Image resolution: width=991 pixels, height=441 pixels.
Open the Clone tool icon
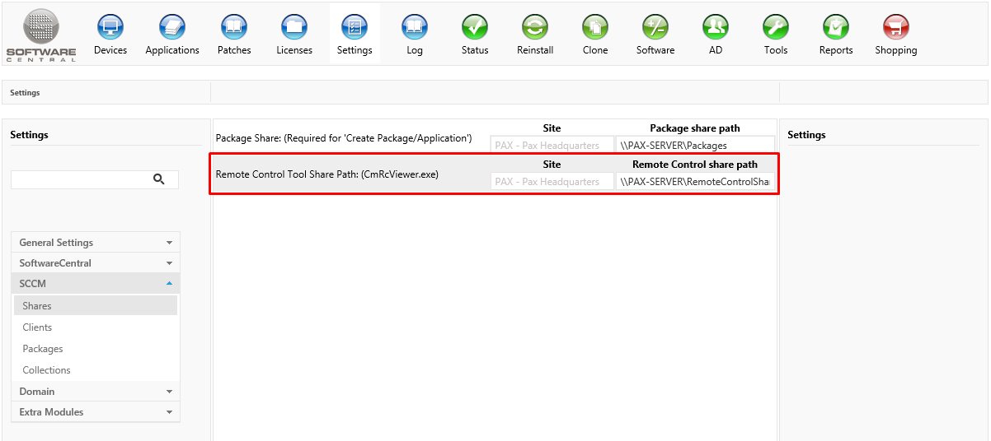(595, 28)
